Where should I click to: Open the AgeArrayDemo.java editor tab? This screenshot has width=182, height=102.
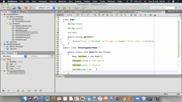[x=127, y=12]
